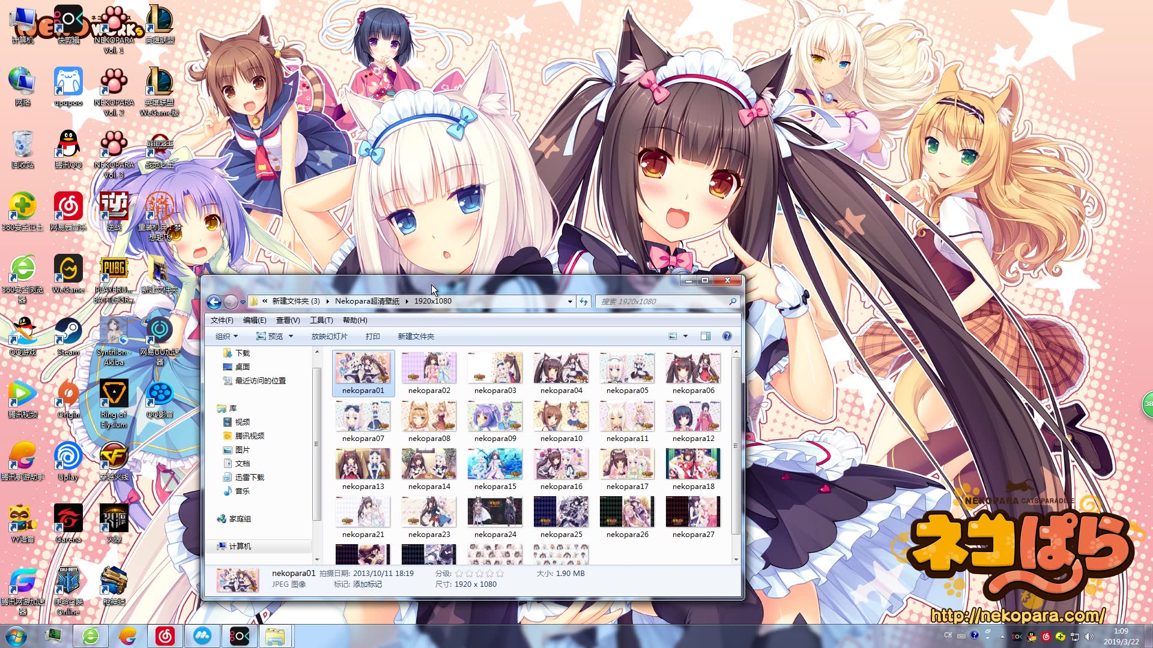Open the WeGame desktop shortcut
This screenshot has width=1153, height=648.
(x=68, y=274)
